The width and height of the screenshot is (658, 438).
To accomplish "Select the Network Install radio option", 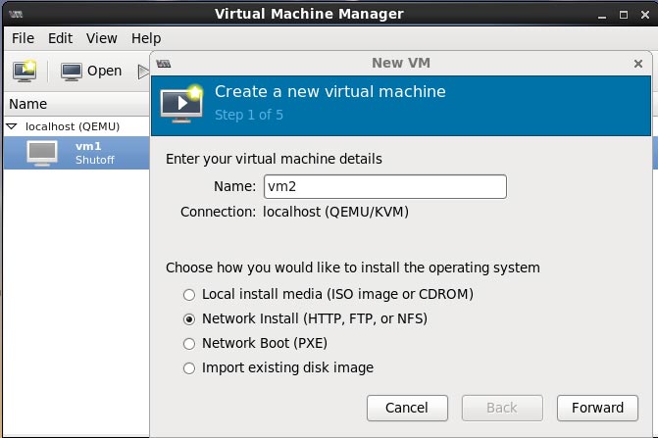I will (x=189, y=319).
